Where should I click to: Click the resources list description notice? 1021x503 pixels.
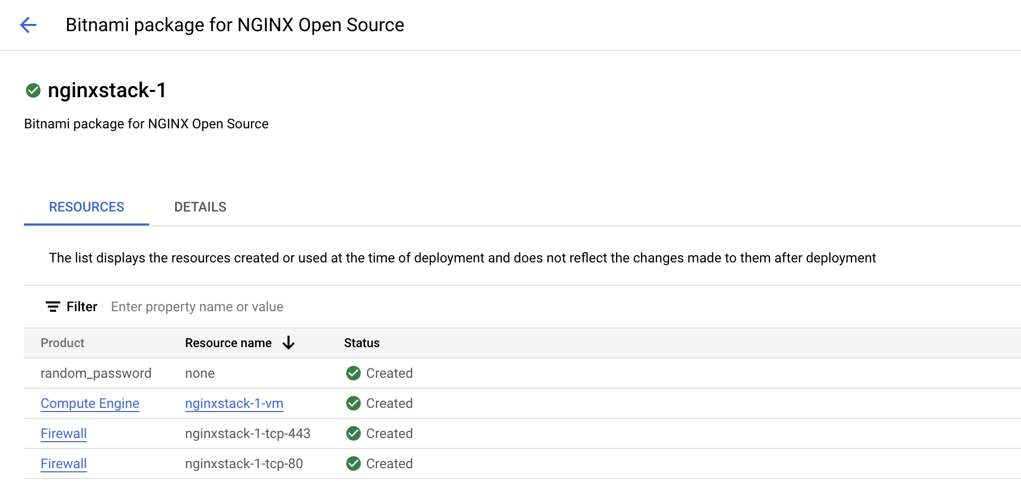click(x=462, y=258)
